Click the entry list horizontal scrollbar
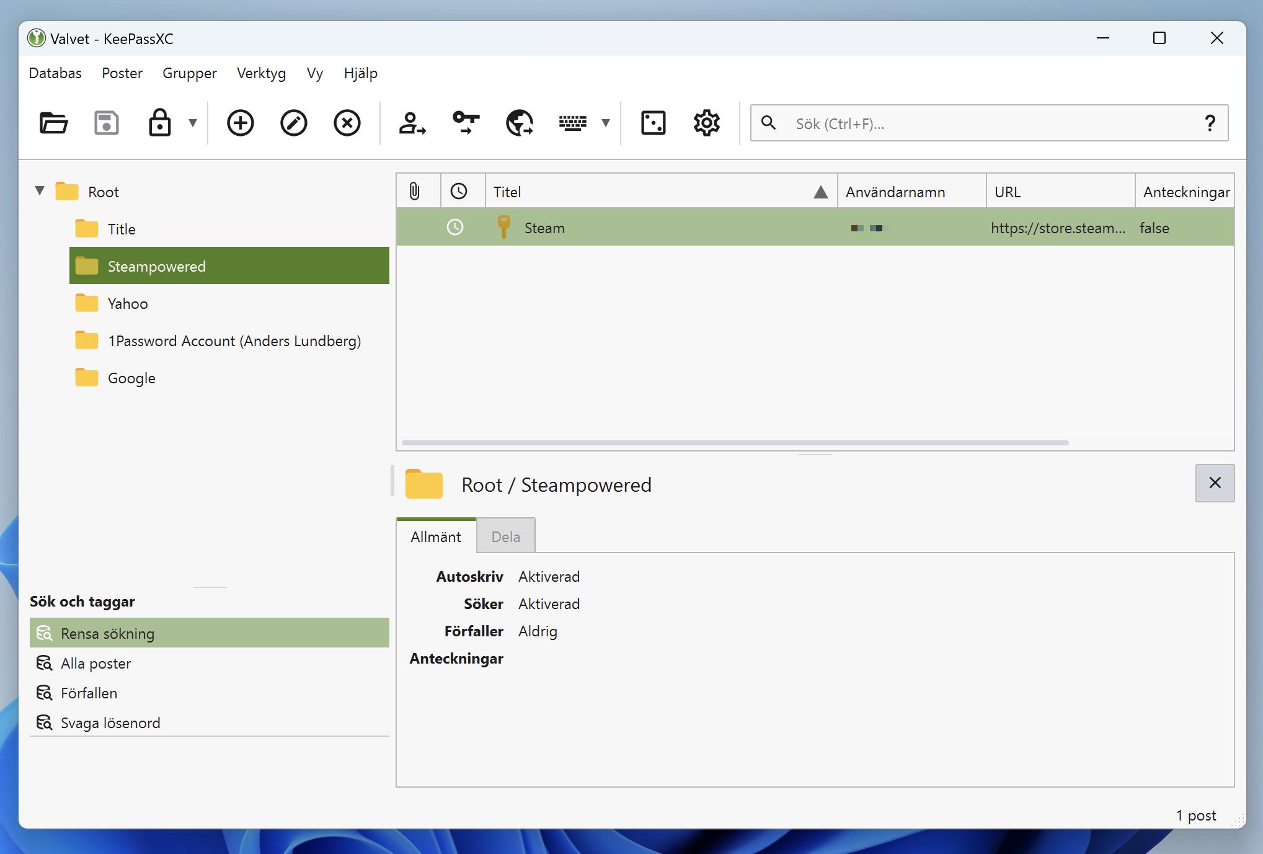This screenshot has width=1263, height=854. click(x=735, y=443)
